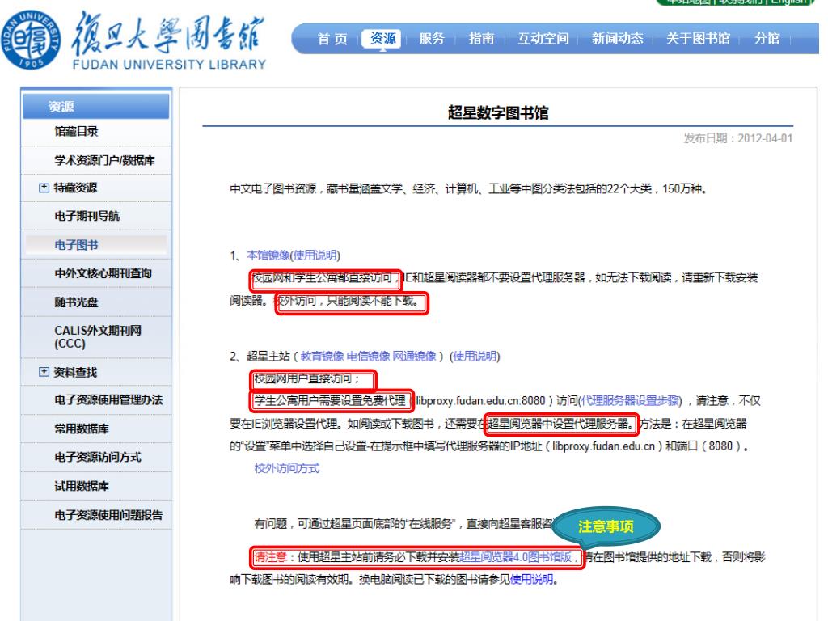The height and width of the screenshot is (621, 828).
Task: Open the 关于图书馆 navigation tab
Action: [x=698, y=39]
